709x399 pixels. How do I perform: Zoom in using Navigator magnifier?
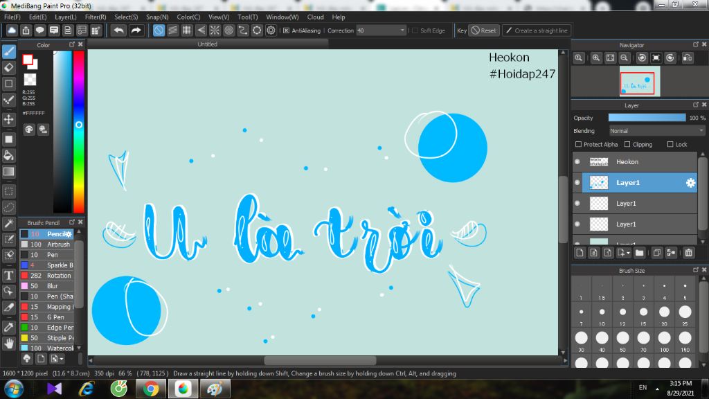pyautogui.click(x=596, y=58)
